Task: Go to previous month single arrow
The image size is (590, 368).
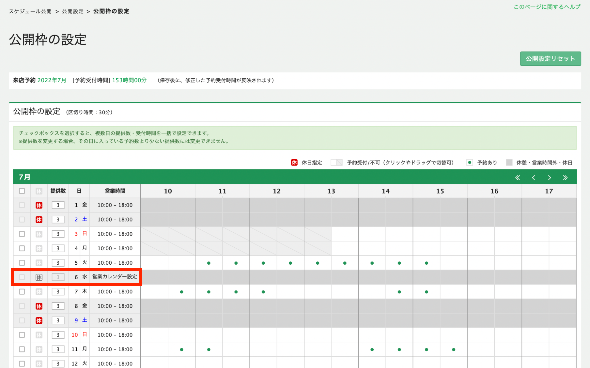Action: [x=534, y=178]
